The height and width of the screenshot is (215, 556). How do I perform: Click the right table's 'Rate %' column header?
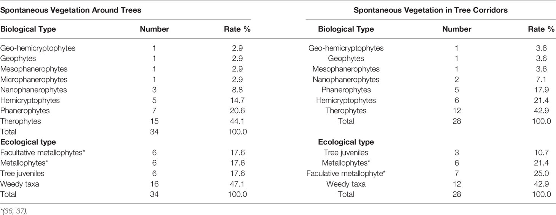point(541,29)
